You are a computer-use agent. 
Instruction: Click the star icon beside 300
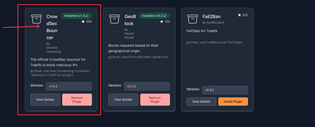pos(83,22)
